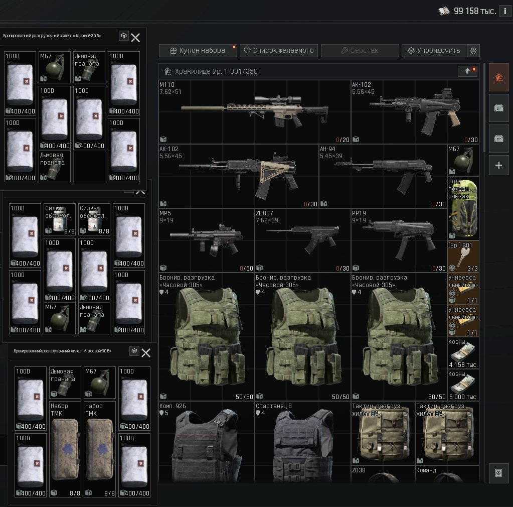Select the Комп. 926 armor
The width and height of the screenshot is (513, 507).
coord(207,442)
